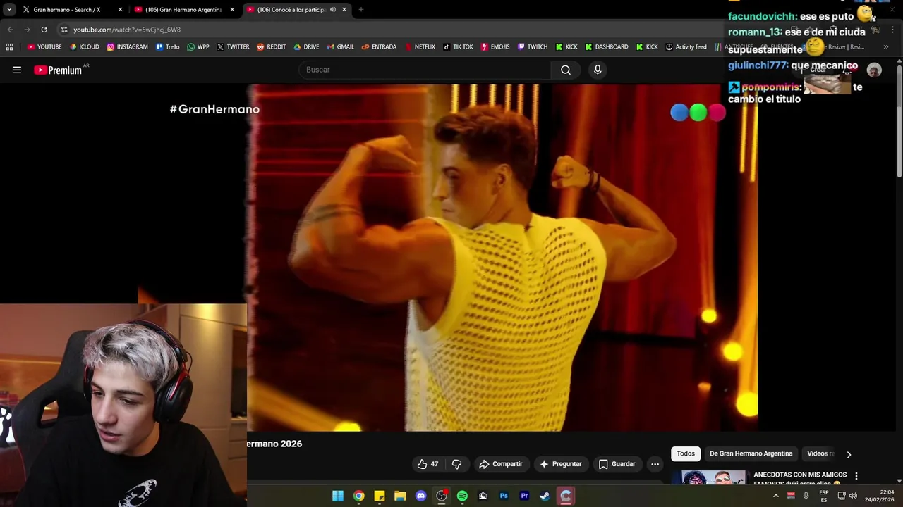This screenshot has height=507, width=903.
Task: Open the red C app in taskbar
Action: tap(565, 496)
